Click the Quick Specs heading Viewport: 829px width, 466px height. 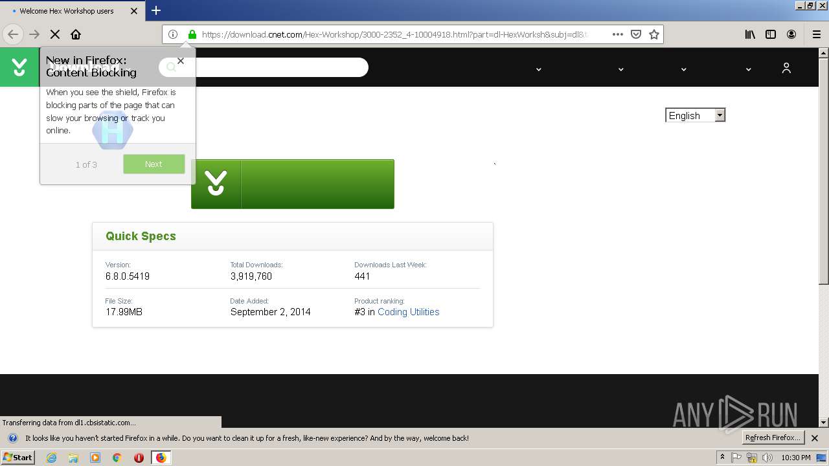coord(141,236)
